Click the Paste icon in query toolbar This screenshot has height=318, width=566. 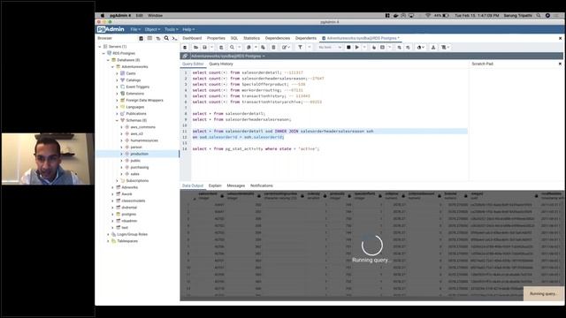[x=264, y=47]
